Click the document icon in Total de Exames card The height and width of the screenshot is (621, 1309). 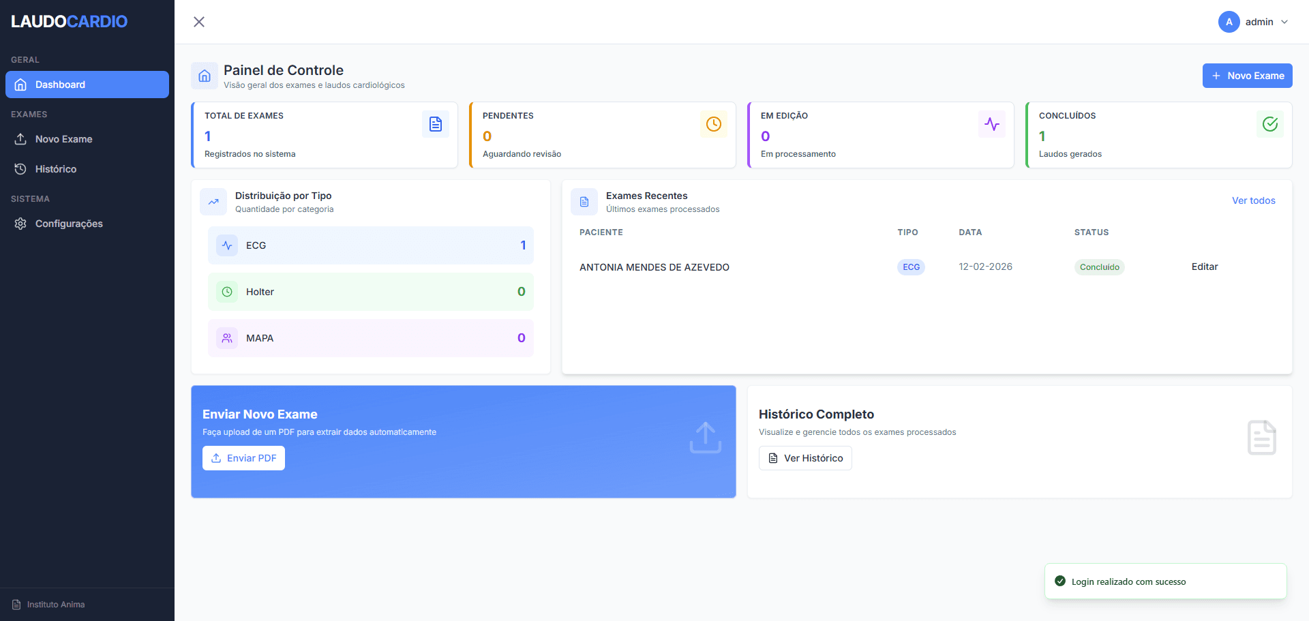[435, 124]
